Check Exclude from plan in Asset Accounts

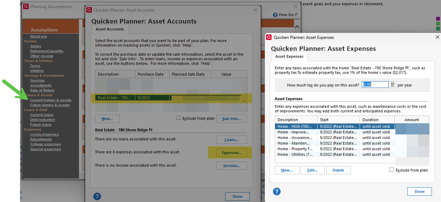point(179,118)
